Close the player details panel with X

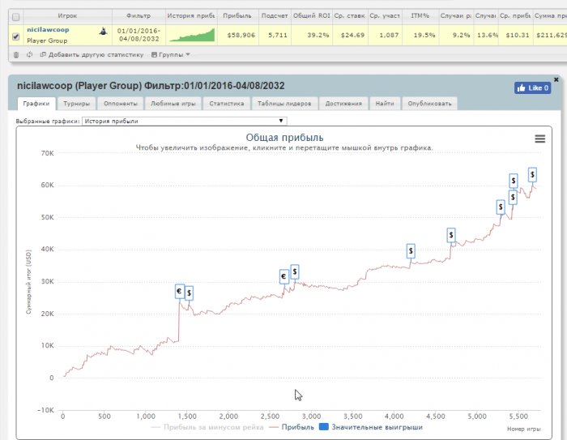(556, 79)
